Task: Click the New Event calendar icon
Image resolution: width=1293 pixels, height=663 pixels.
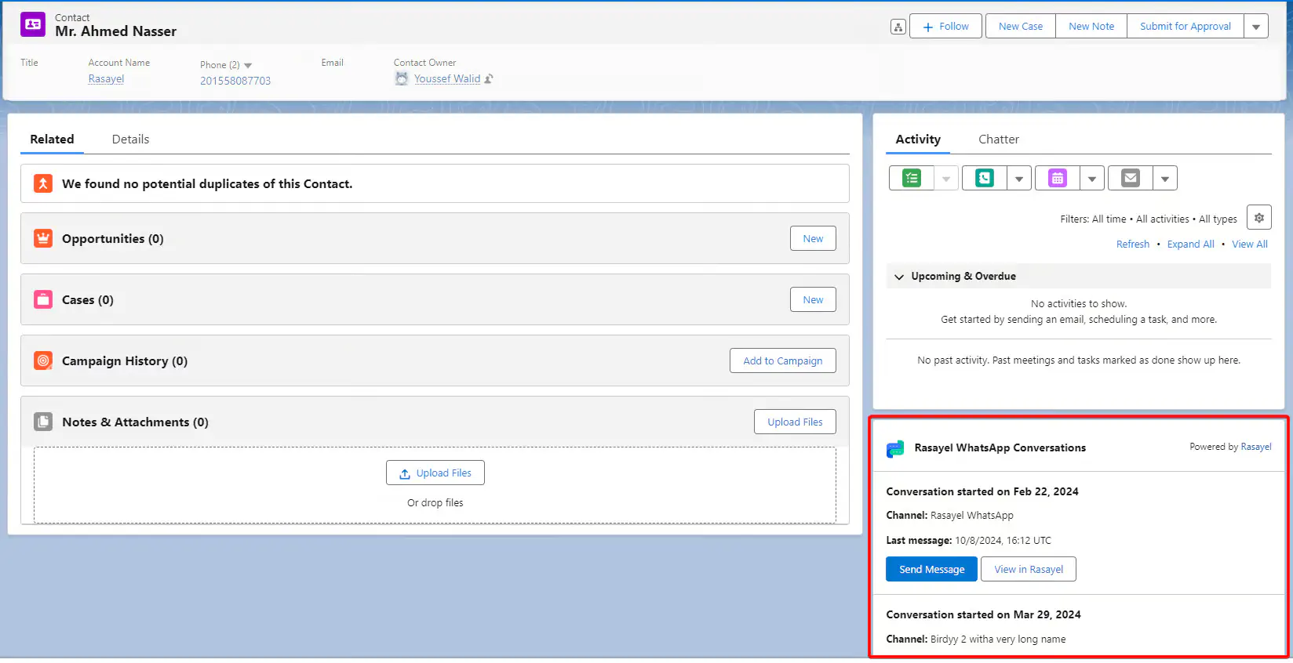Action: (1058, 178)
